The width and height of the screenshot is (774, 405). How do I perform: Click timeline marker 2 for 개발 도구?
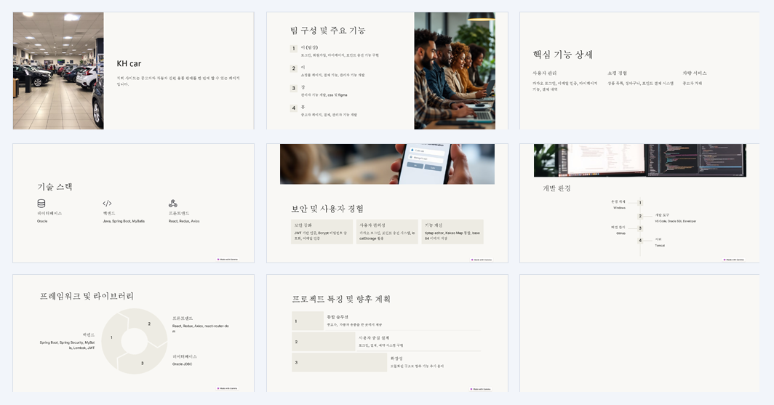(640, 216)
